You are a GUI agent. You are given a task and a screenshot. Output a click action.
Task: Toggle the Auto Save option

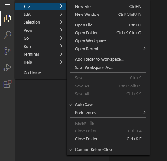point(108,105)
